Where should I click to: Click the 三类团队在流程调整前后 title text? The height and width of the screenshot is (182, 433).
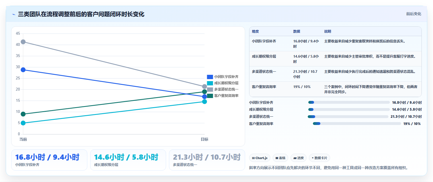pos(81,14)
